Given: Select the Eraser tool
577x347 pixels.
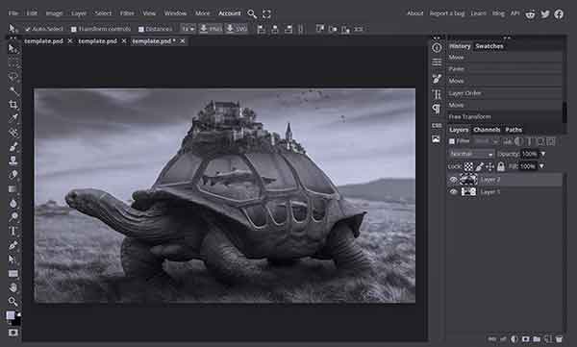Looking at the screenshot, I should [13, 175].
